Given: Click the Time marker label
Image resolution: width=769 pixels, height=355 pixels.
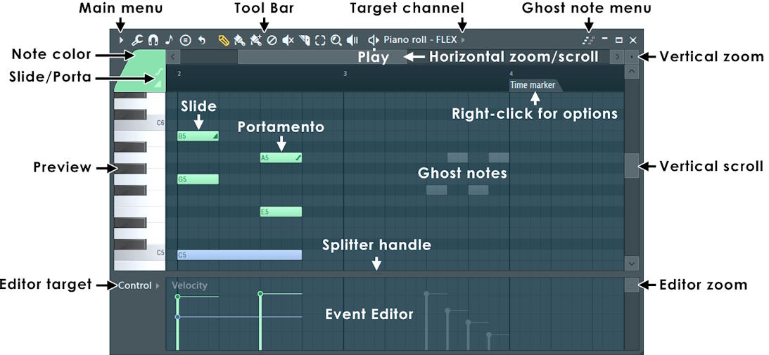Looking at the screenshot, I should click(x=533, y=85).
